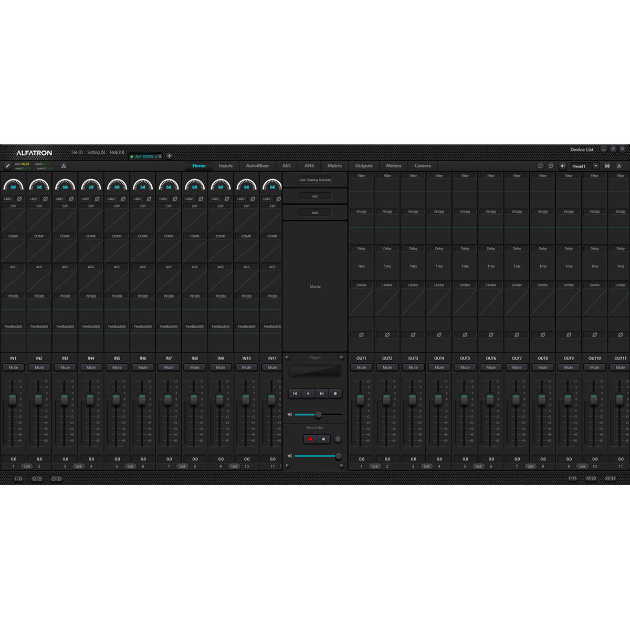
Task: Toggle the Link control under fader 1
Action: pyautogui.click(x=27, y=466)
